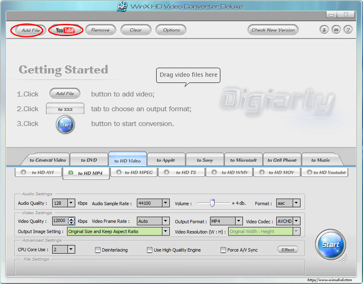This screenshot has width=363, height=284.
Task: Switch to the to Apple tab
Action: coord(166,160)
